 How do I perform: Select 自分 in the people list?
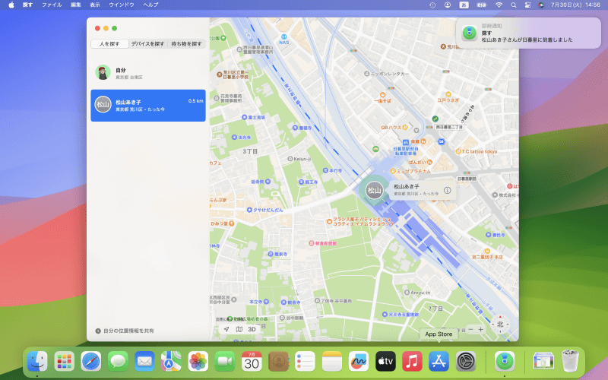click(148, 72)
